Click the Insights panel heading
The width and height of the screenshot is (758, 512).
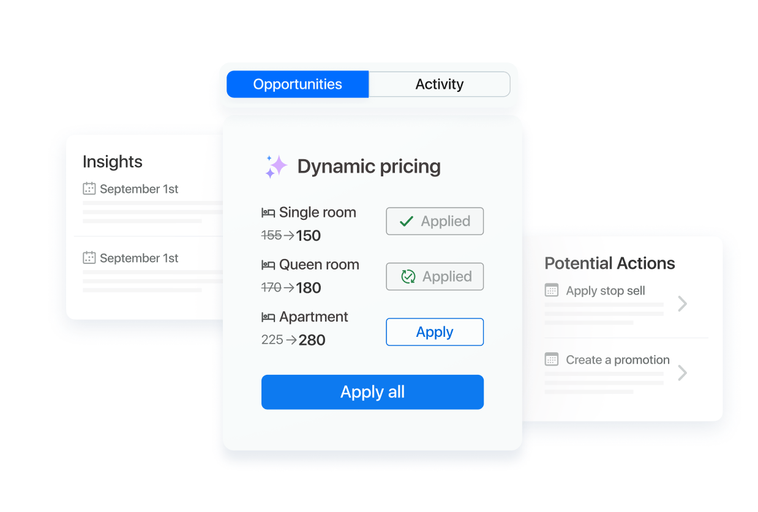113,162
